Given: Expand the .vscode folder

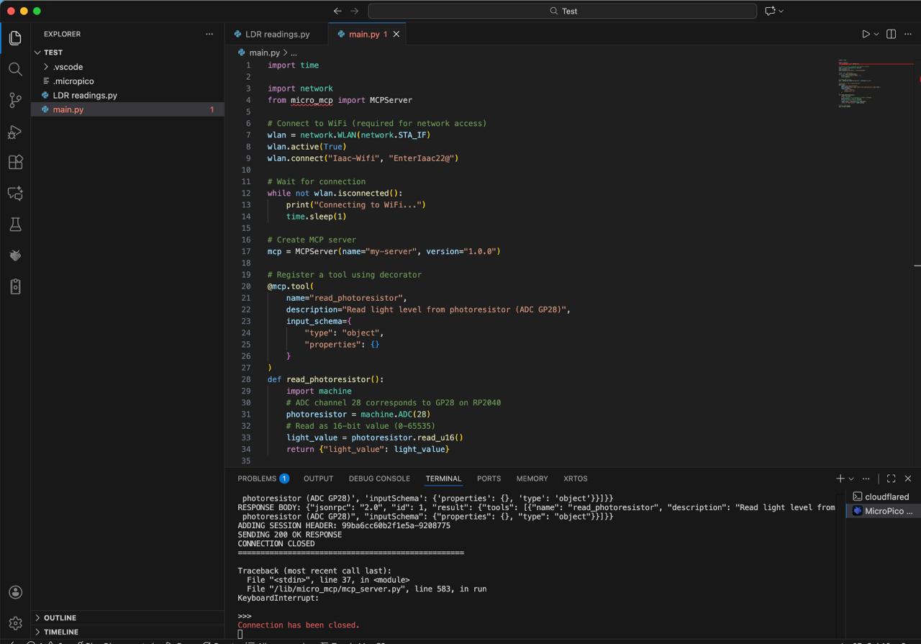Looking at the screenshot, I should click(68, 67).
